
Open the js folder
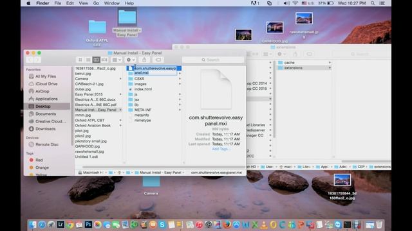[x=136, y=94]
